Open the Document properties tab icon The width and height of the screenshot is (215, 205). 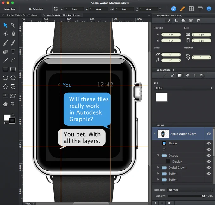pos(199,21)
